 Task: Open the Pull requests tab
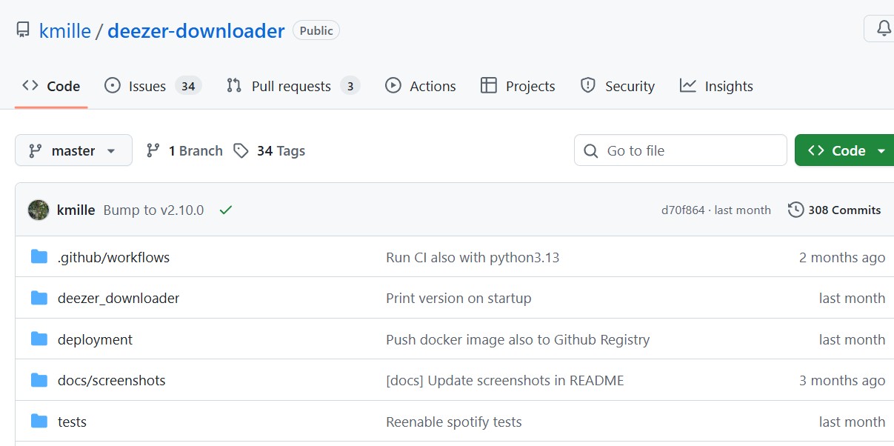click(x=293, y=86)
